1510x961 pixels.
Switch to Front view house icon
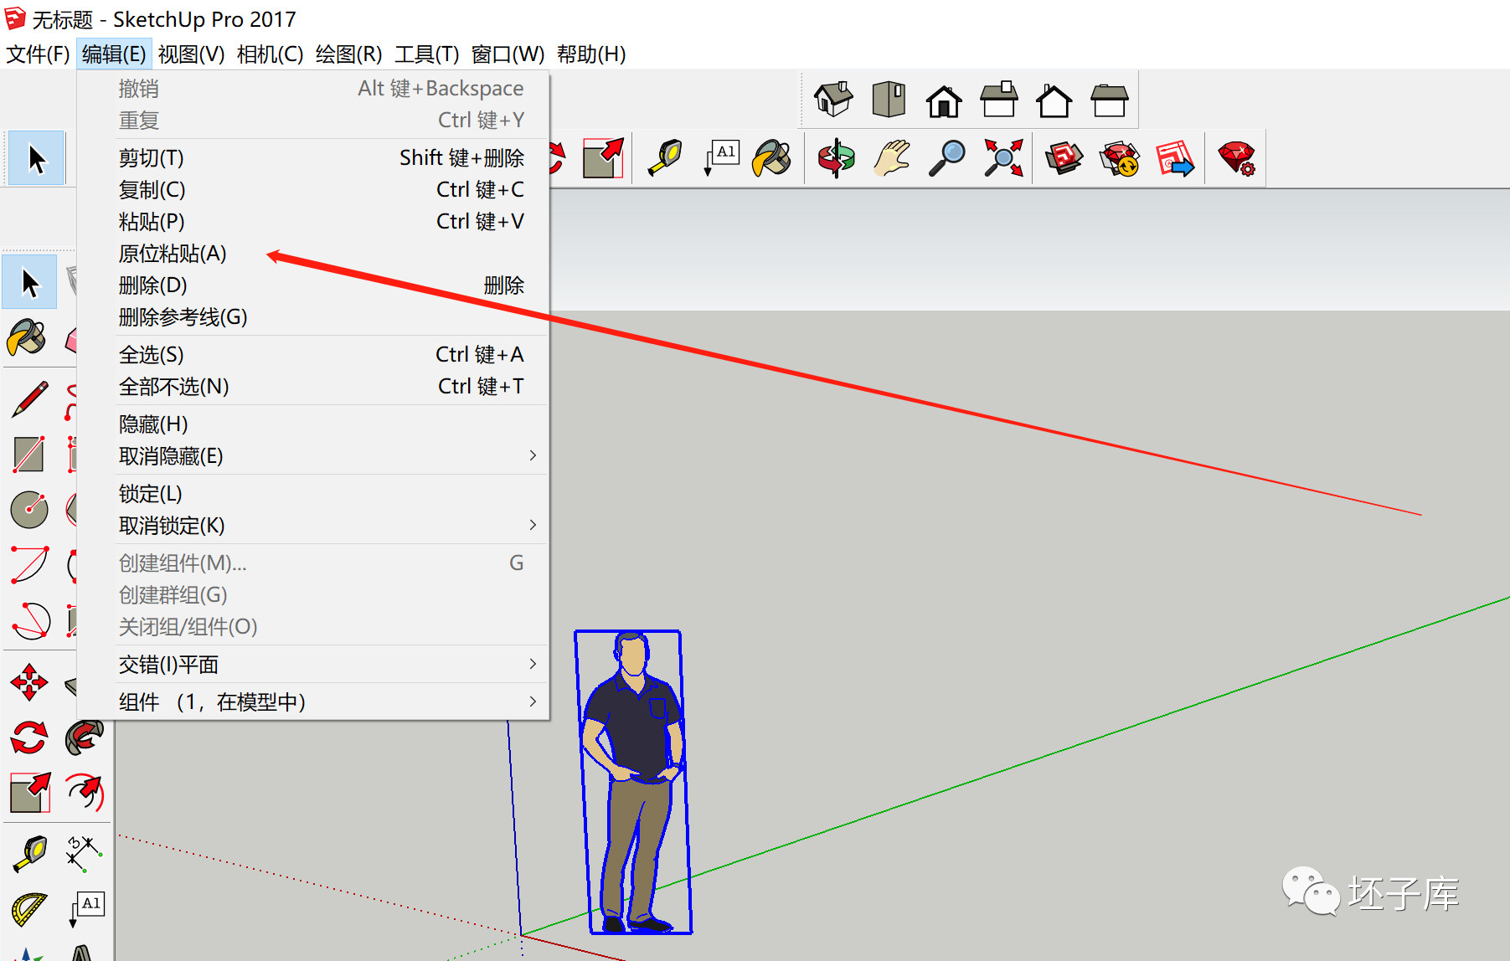click(x=944, y=100)
